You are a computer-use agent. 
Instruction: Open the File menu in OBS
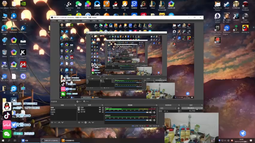tap(53, 21)
